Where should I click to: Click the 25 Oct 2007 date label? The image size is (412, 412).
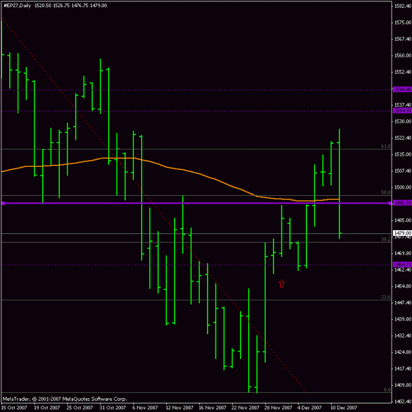pos(80,407)
